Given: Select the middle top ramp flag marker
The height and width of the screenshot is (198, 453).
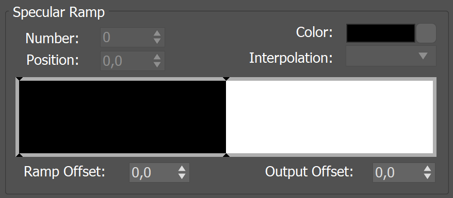Looking at the screenshot, I should [226, 79].
